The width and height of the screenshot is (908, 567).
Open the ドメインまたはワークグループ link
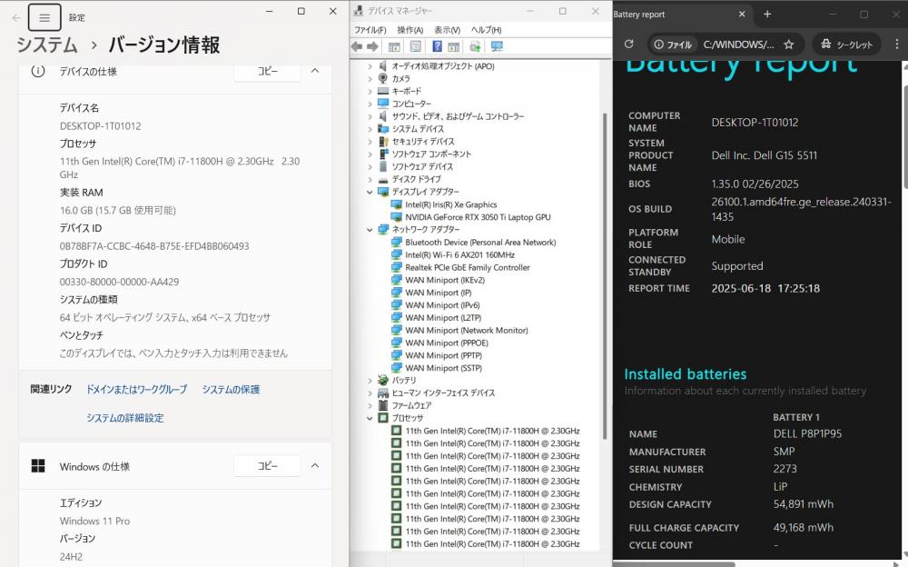[x=137, y=390]
